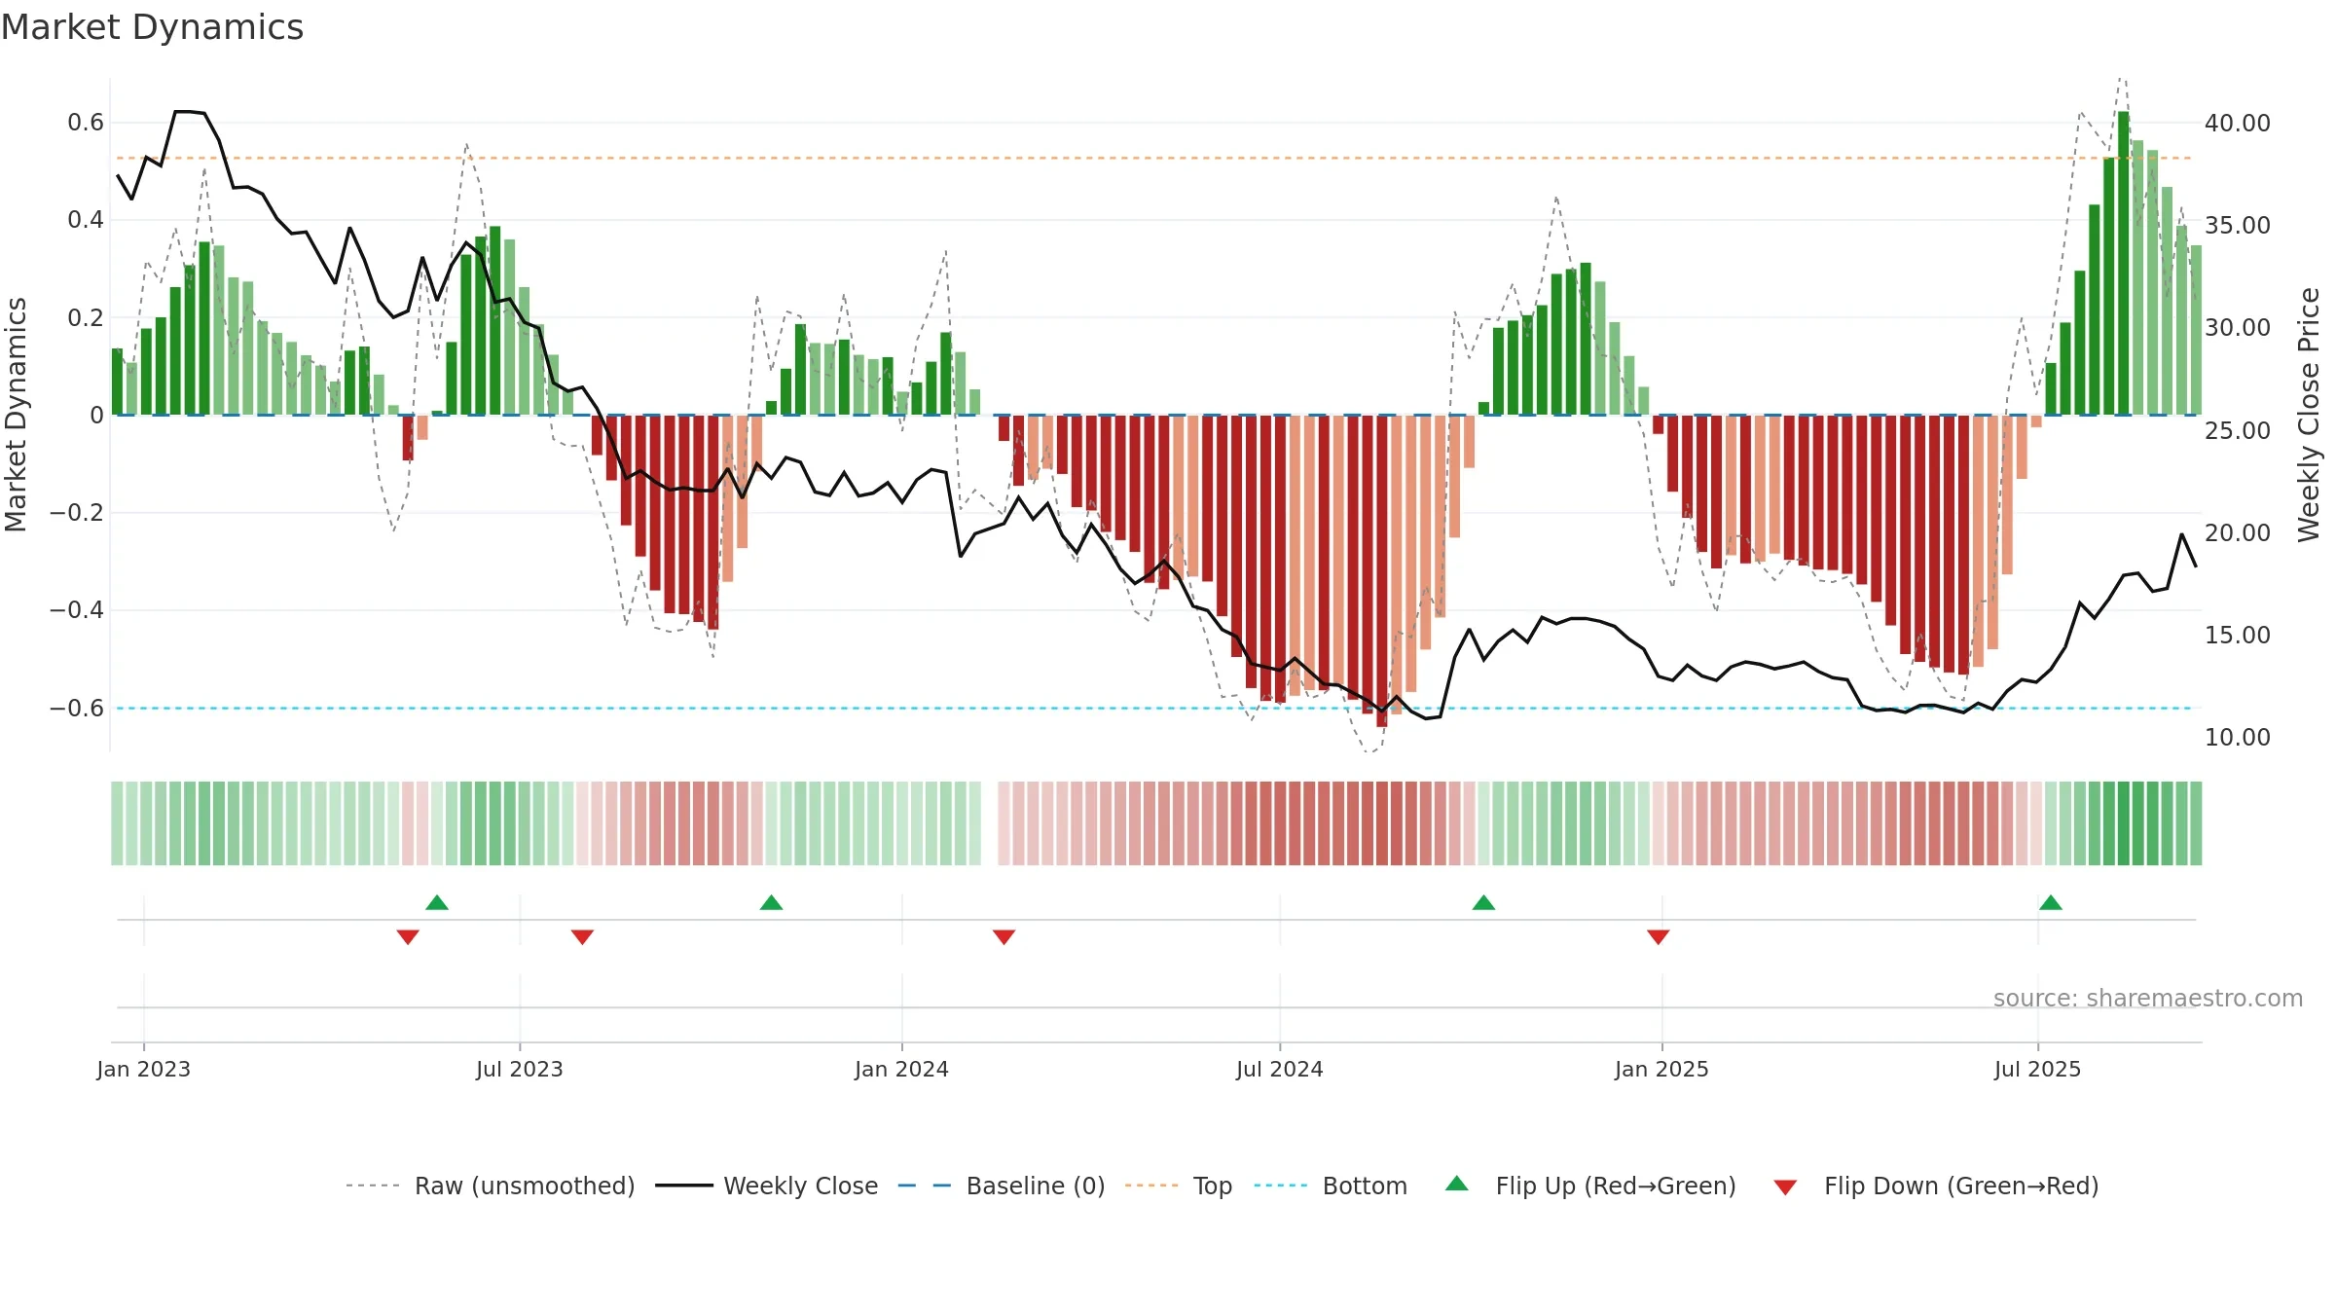Click the 10.00 price axis label
2336x1314 pixels.
coord(2237,737)
